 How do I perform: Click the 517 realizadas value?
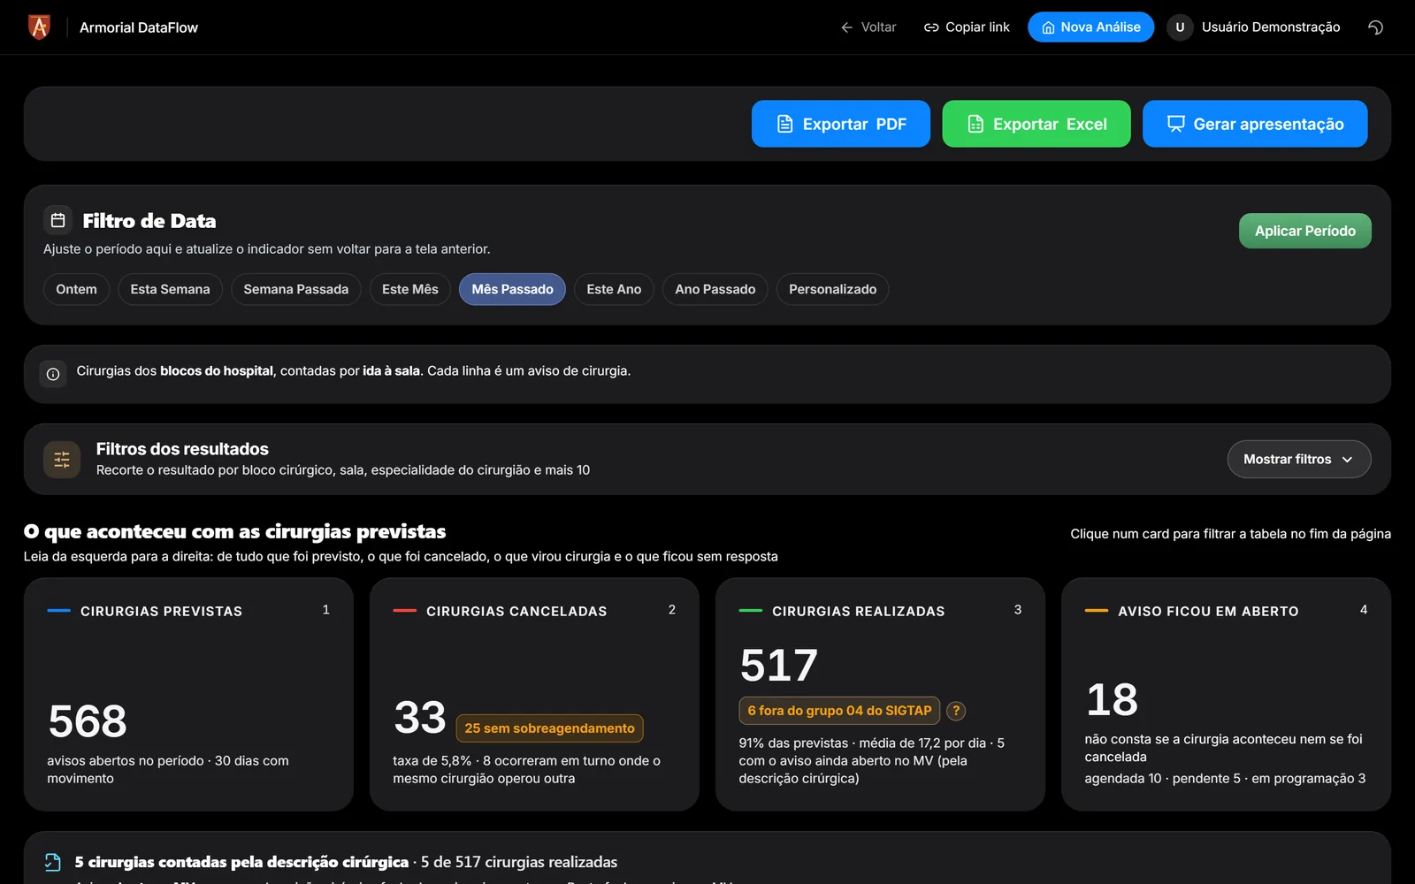(778, 666)
